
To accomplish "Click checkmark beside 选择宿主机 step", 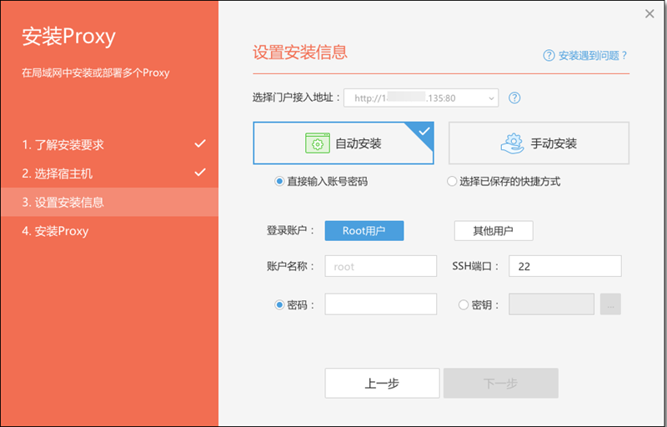I will coord(200,173).
